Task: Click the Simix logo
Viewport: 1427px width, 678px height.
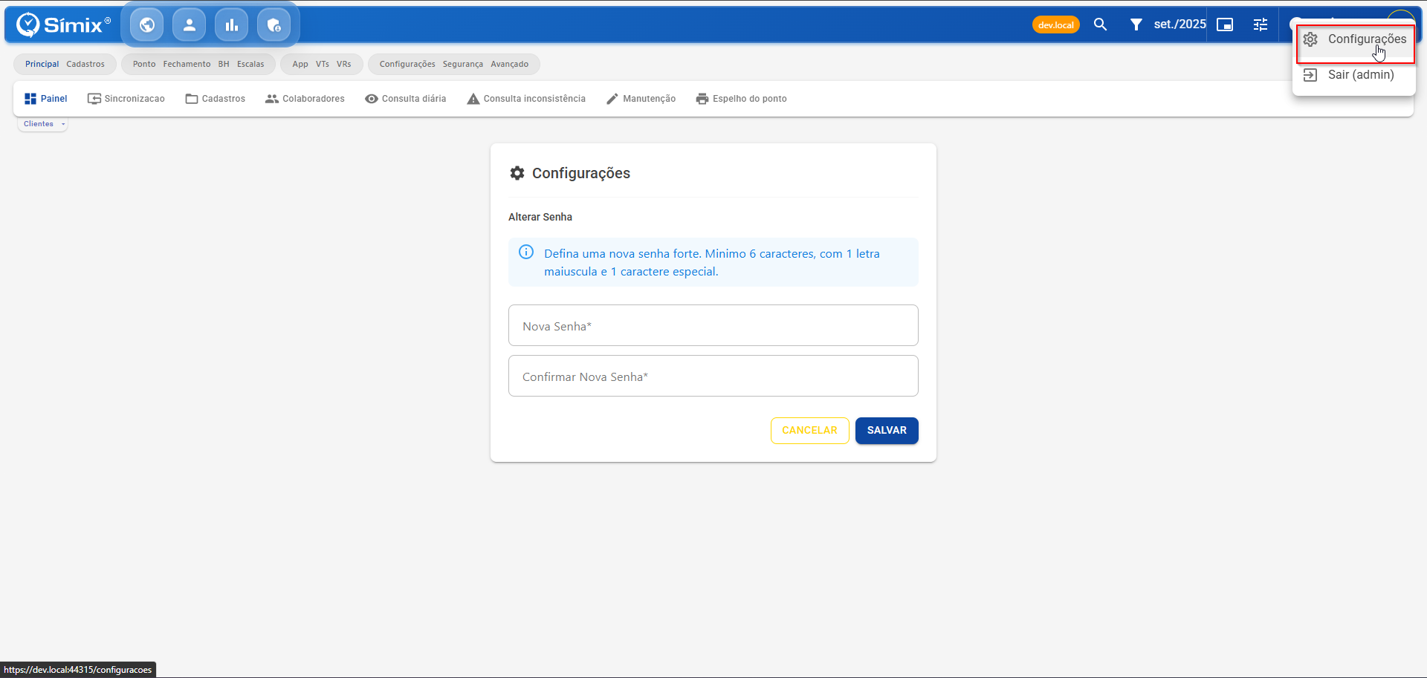Action: coord(63,25)
